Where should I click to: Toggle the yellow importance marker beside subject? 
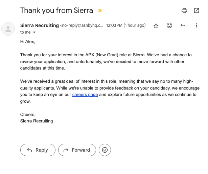pyautogui.click(x=100, y=11)
